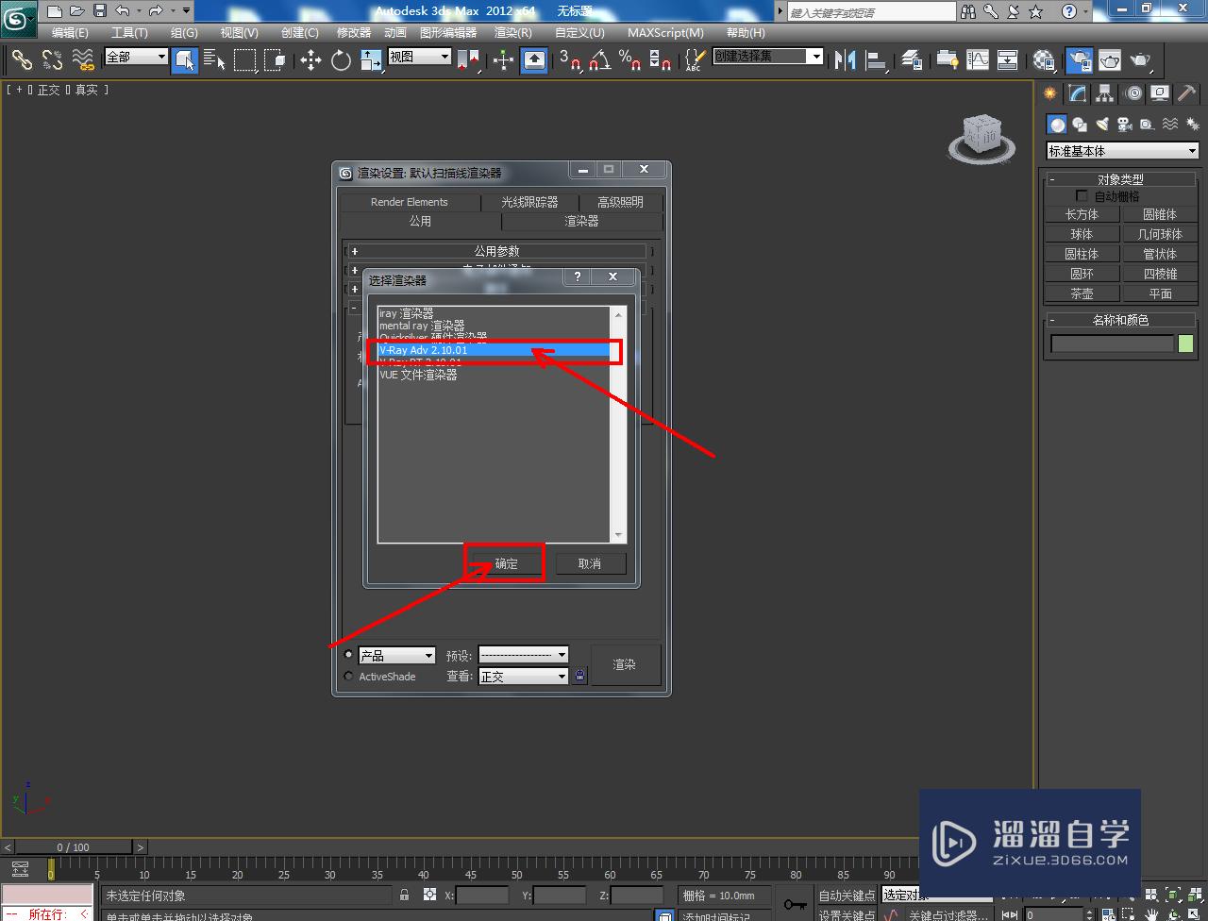The width and height of the screenshot is (1208, 921).
Task: Create a 茶壶 primitive button
Action: 1082,293
